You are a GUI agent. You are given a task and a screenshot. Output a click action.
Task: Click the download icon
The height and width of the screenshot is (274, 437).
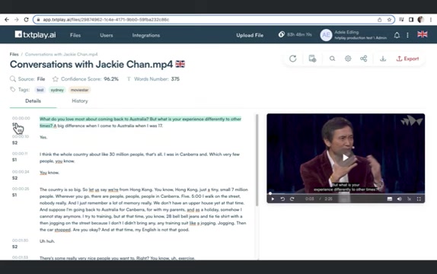[383, 59]
